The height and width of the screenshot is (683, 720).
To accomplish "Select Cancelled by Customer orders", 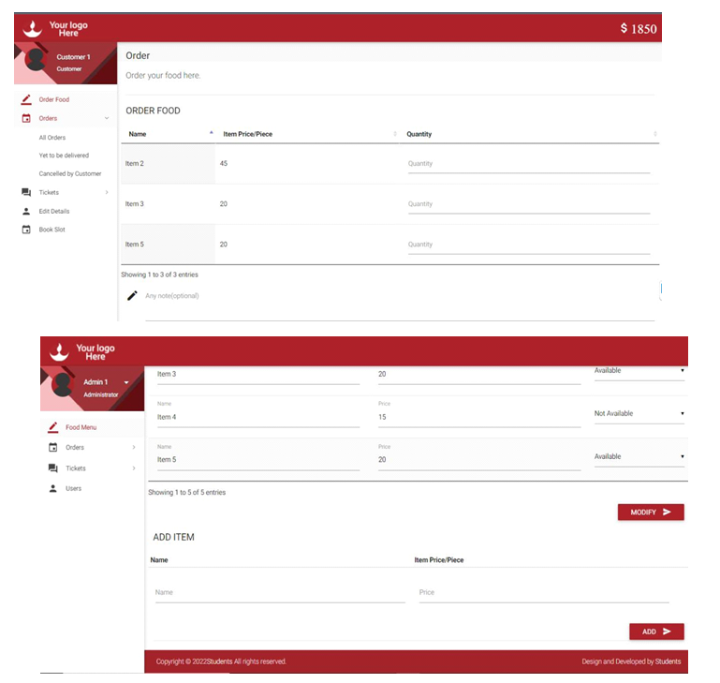I will click(70, 173).
